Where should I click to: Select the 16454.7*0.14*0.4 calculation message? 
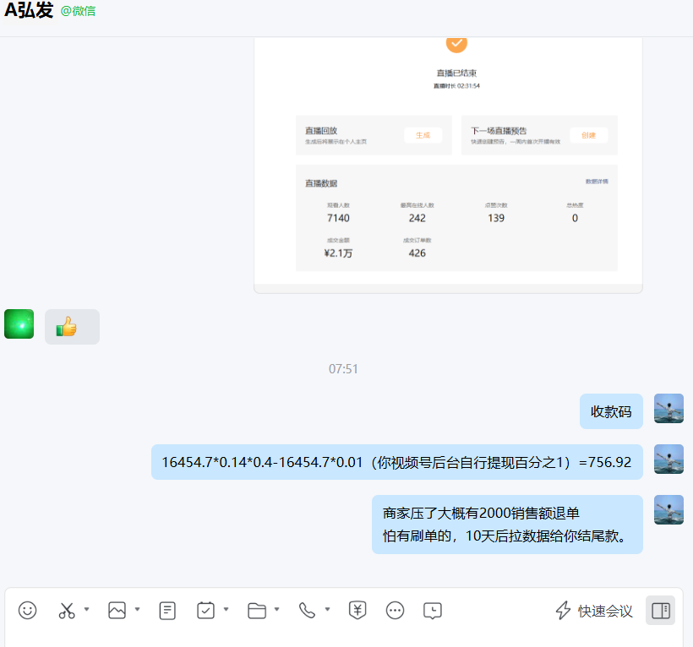397,462
